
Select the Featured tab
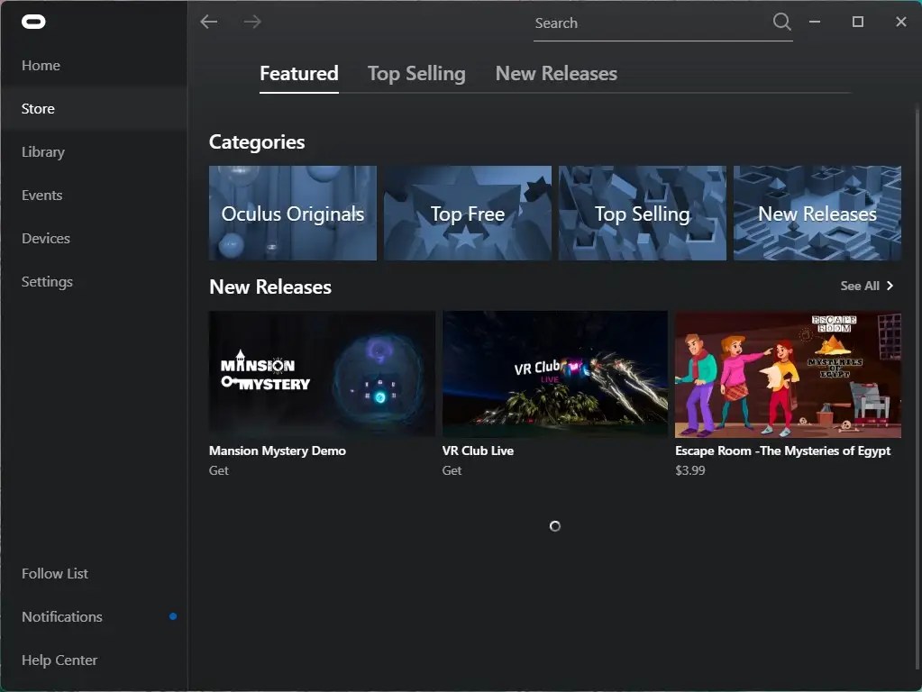pyautogui.click(x=298, y=73)
